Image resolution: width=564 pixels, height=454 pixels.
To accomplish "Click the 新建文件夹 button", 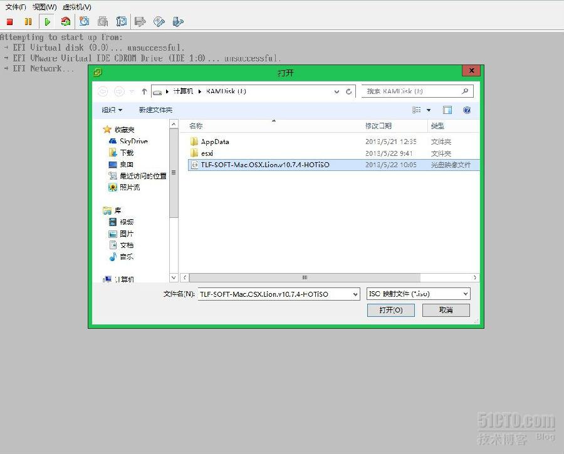I will 156,110.
